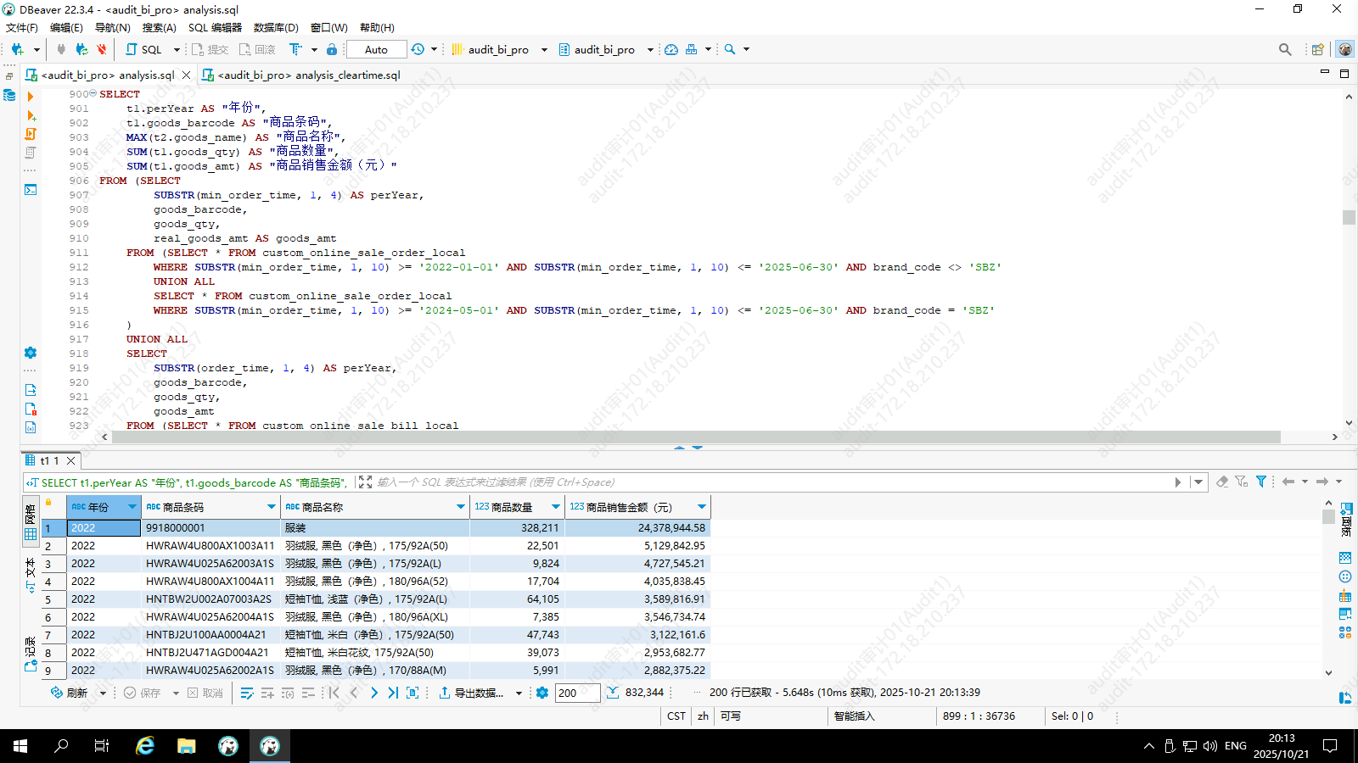
Task: Open result settings gear in bottom toolbar
Action: pos(542,693)
